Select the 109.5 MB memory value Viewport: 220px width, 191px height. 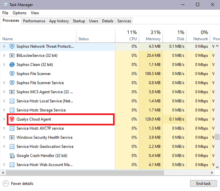(x=153, y=74)
